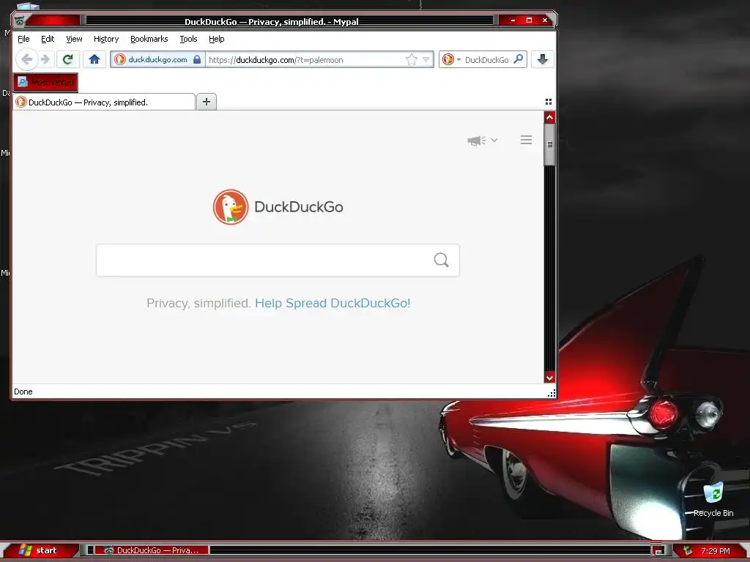Open a new tab with the plus button
The width and height of the screenshot is (750, 562).
coord(206,101)
